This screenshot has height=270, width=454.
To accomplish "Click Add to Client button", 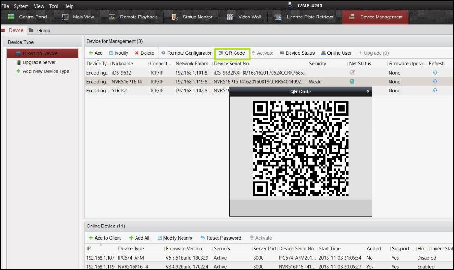I will 105,238.
